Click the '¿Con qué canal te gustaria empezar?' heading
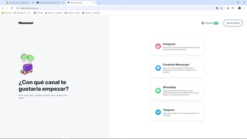Screen dimensions: 247x139 coord(44,85)
